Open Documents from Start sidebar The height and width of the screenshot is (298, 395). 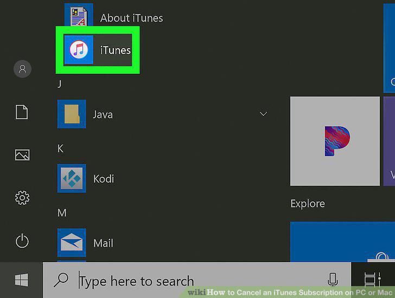22,112
